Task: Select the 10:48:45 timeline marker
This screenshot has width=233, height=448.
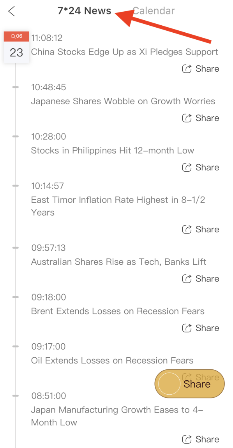Action: (16, 87)
